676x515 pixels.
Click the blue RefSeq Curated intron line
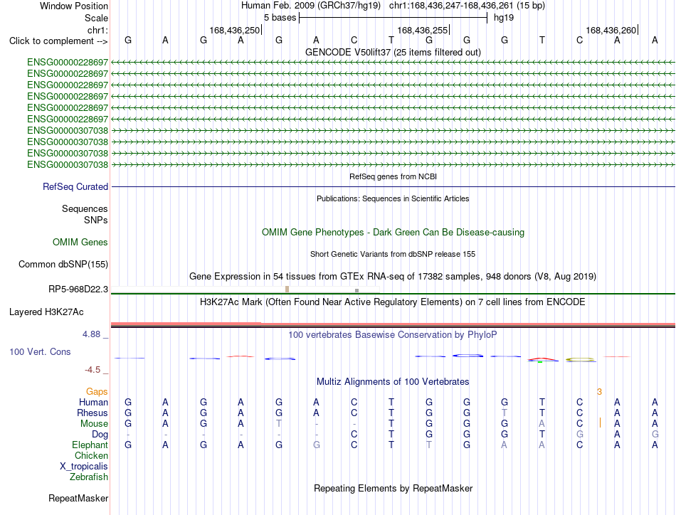[393, 186]
